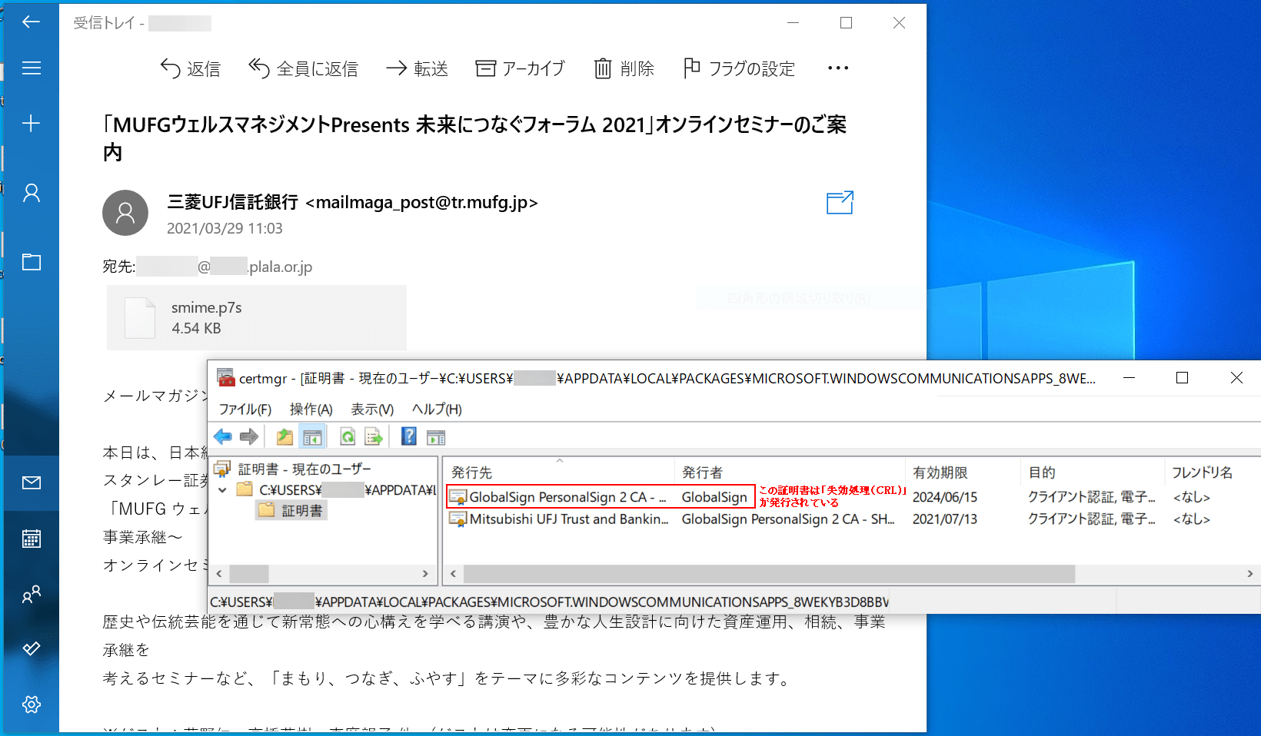Sort by 有効期限 column header

(x=963, y=472)
